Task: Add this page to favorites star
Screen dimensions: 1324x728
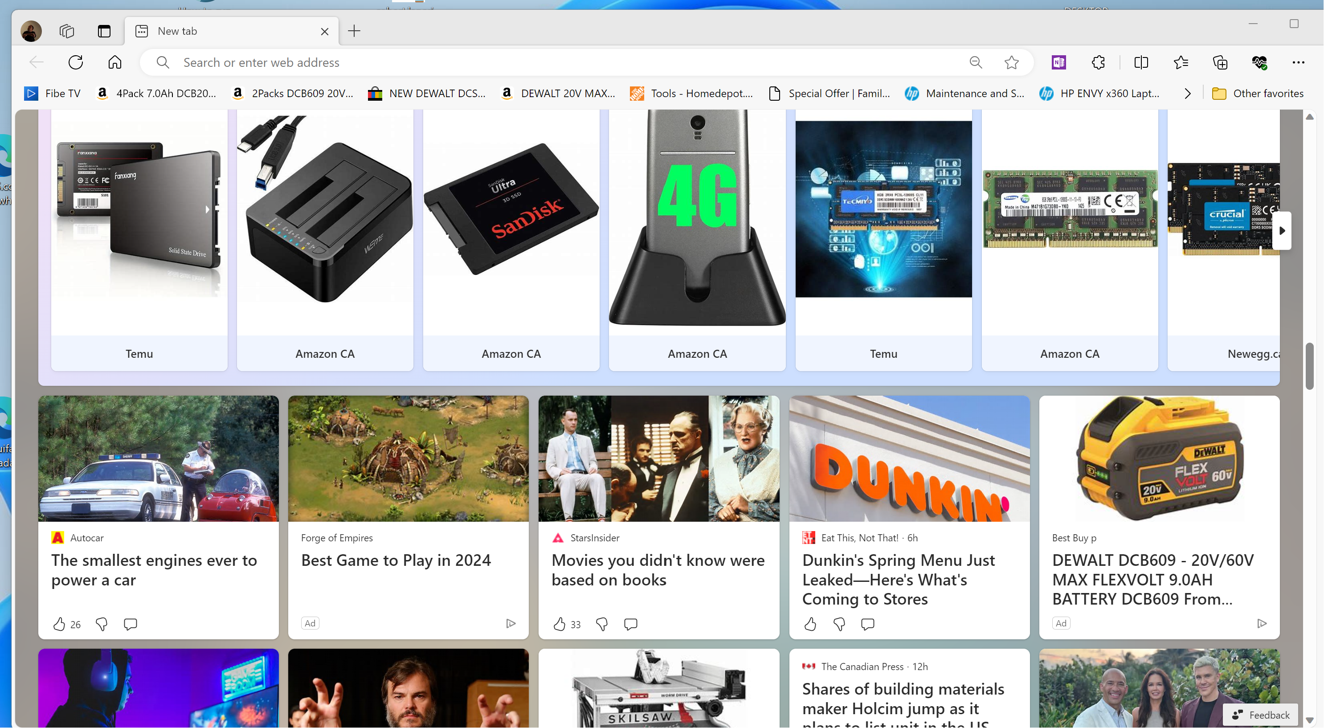Action: tap(1011, 62)
